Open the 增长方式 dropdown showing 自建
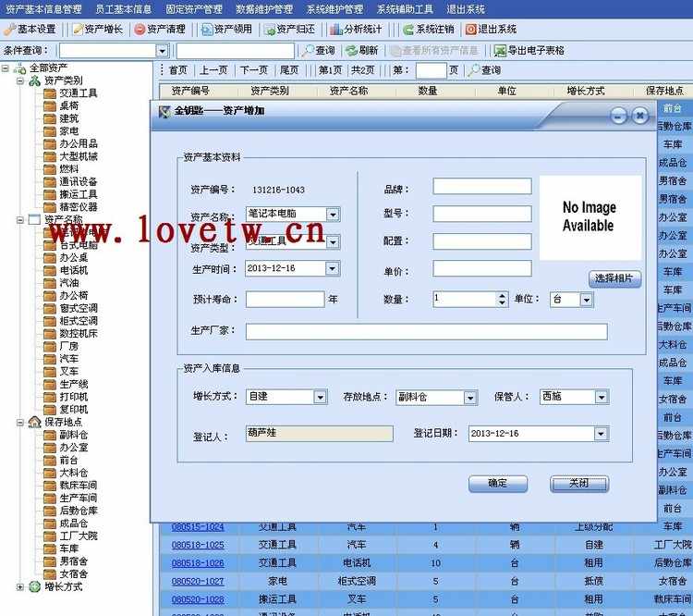 [320, 397]
